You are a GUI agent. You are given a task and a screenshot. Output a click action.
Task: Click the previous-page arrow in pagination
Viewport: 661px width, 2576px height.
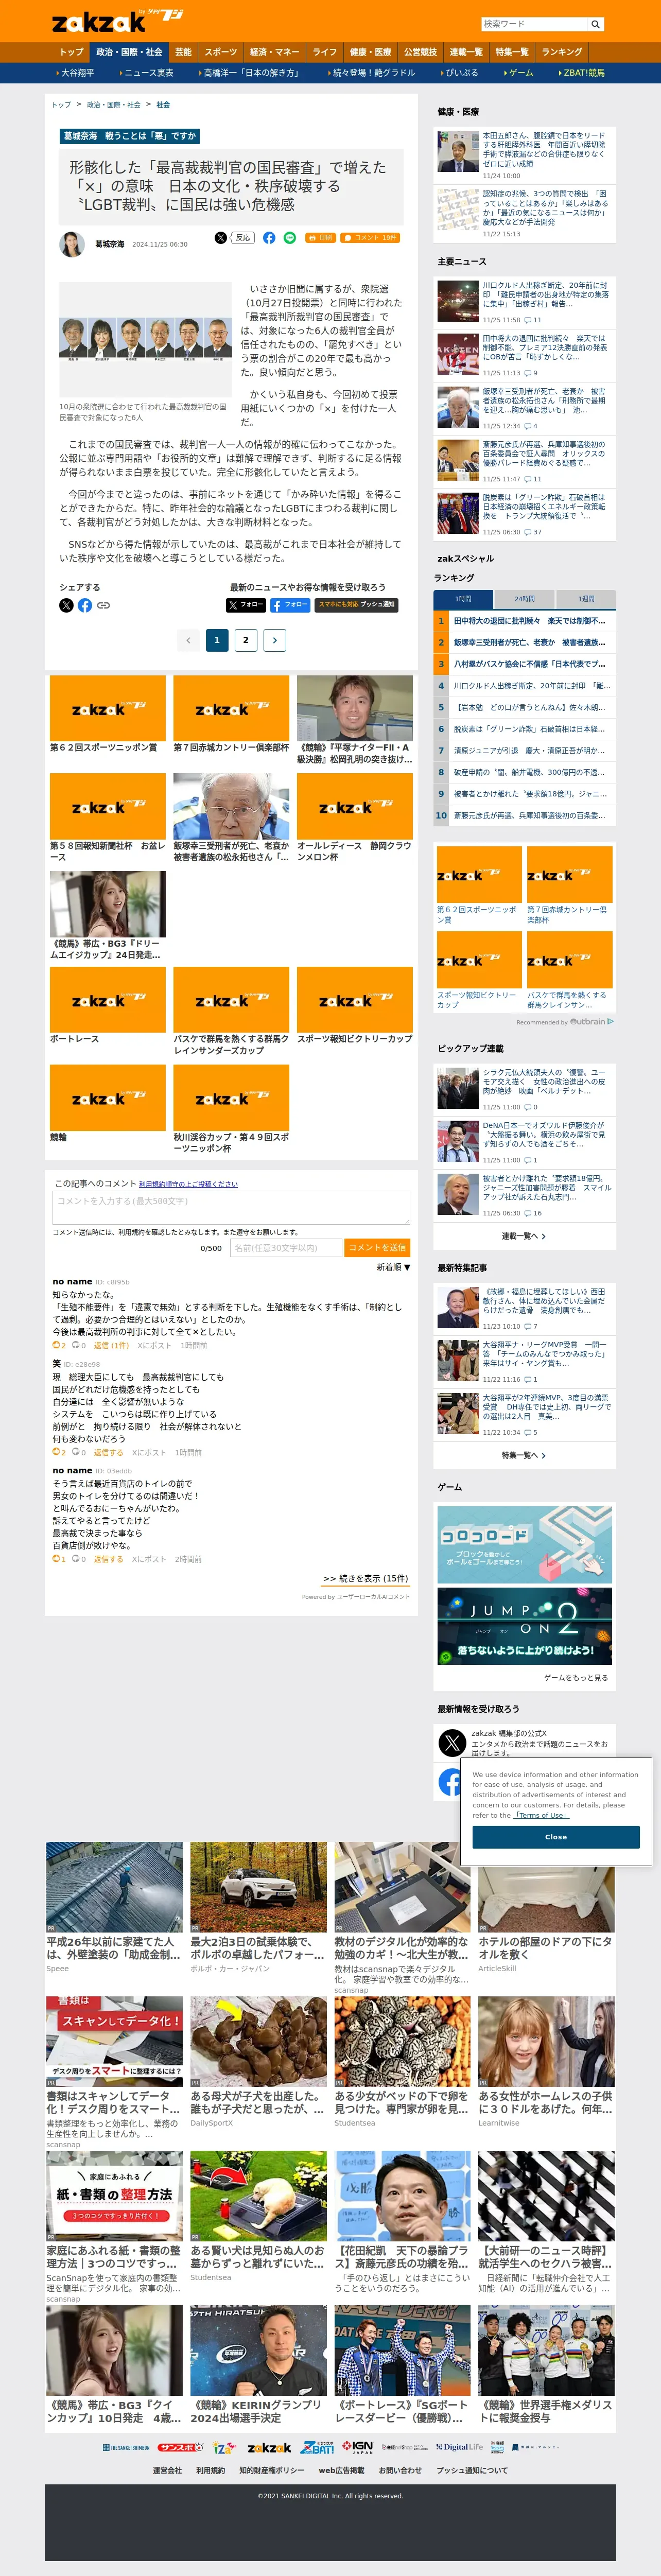coord(188,640)
